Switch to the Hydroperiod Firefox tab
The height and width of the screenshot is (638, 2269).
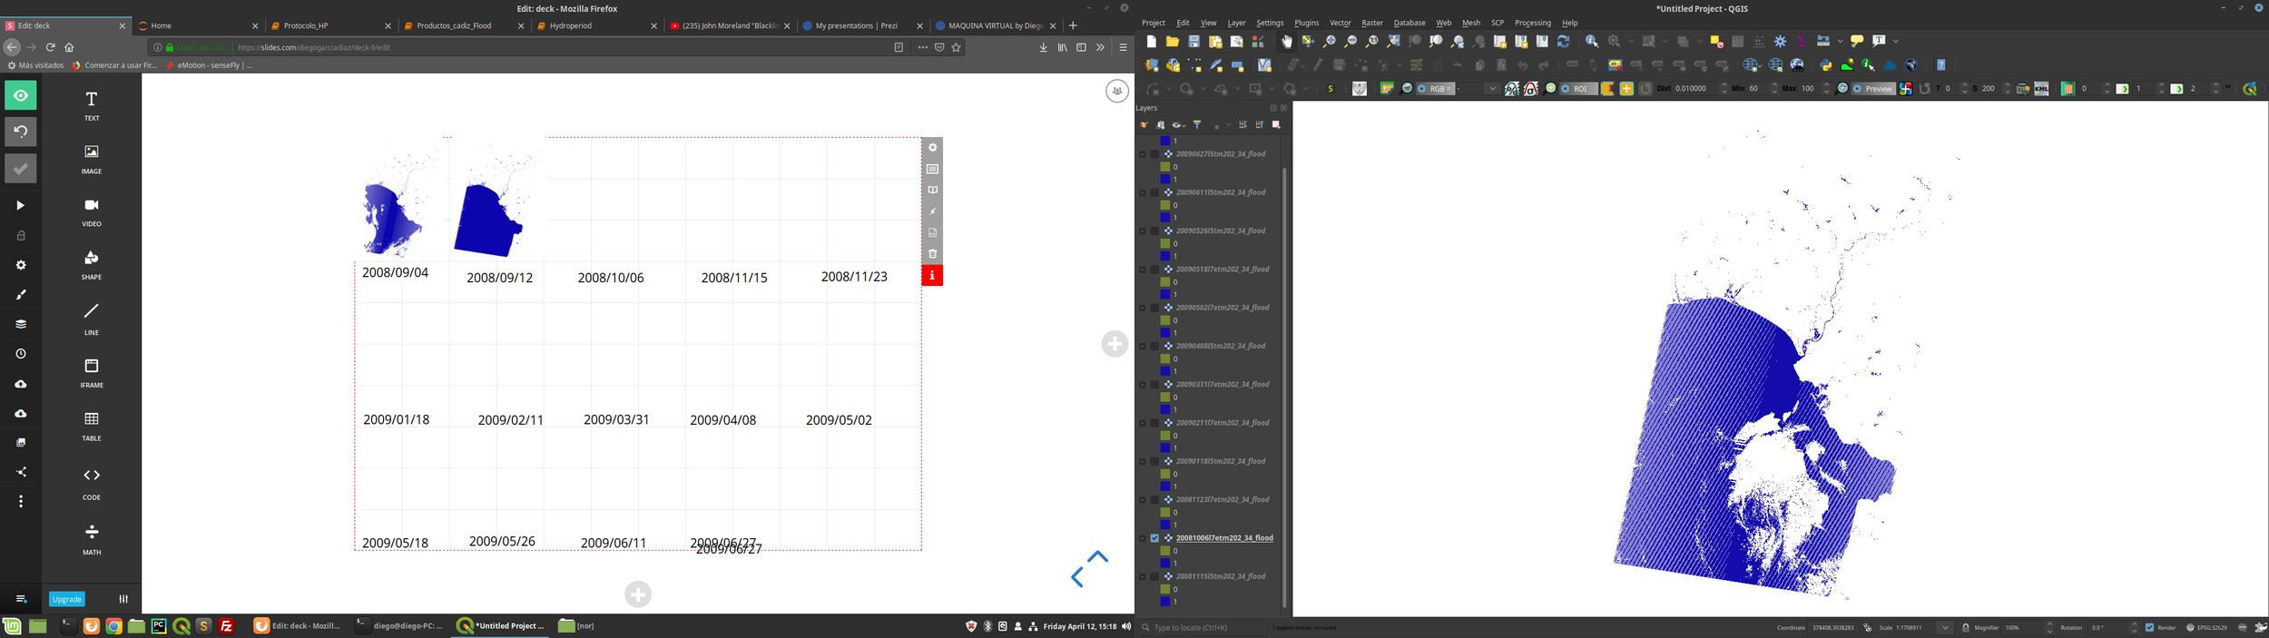597,25
